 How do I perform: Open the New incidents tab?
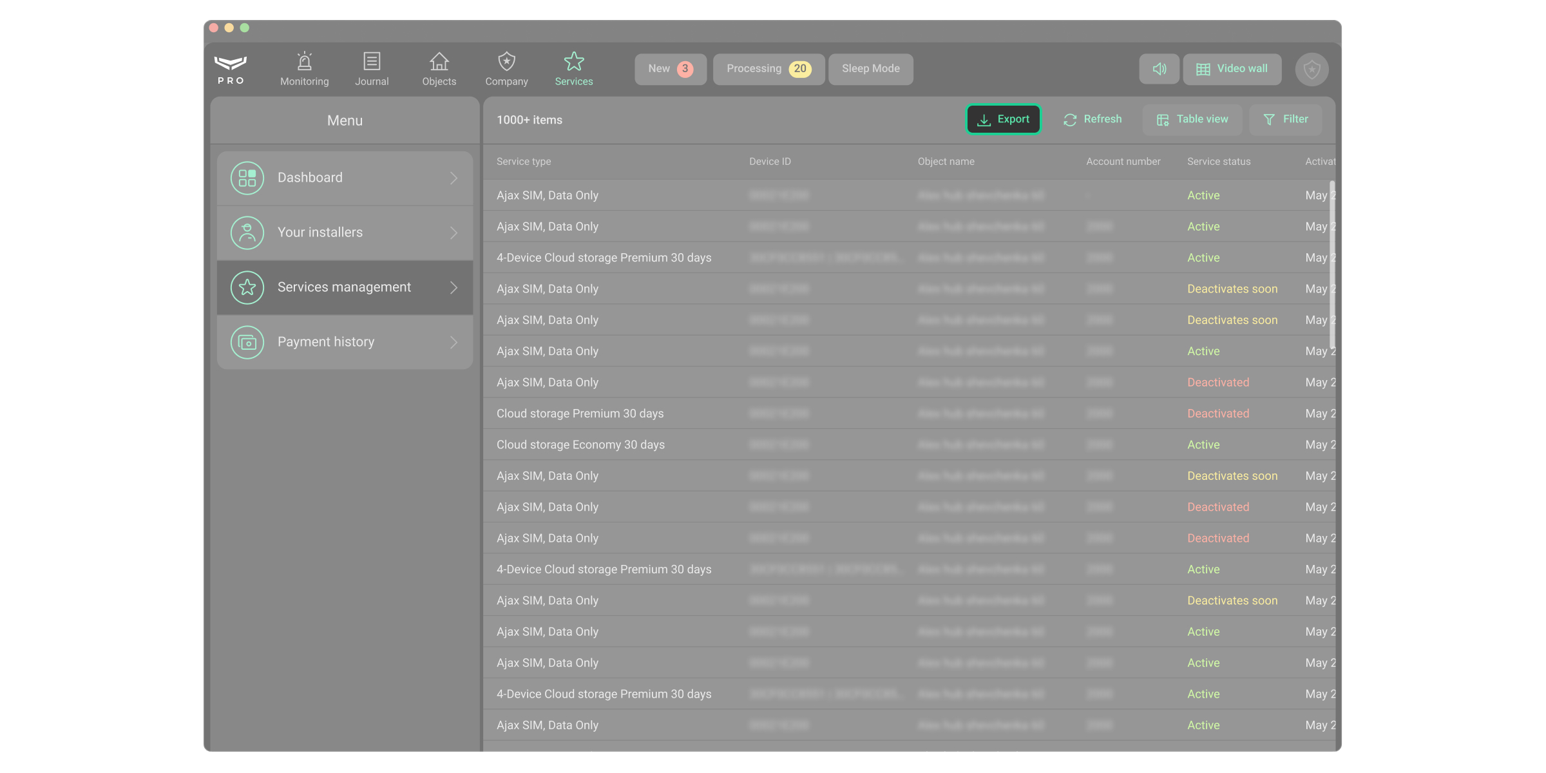coord(670,69)
